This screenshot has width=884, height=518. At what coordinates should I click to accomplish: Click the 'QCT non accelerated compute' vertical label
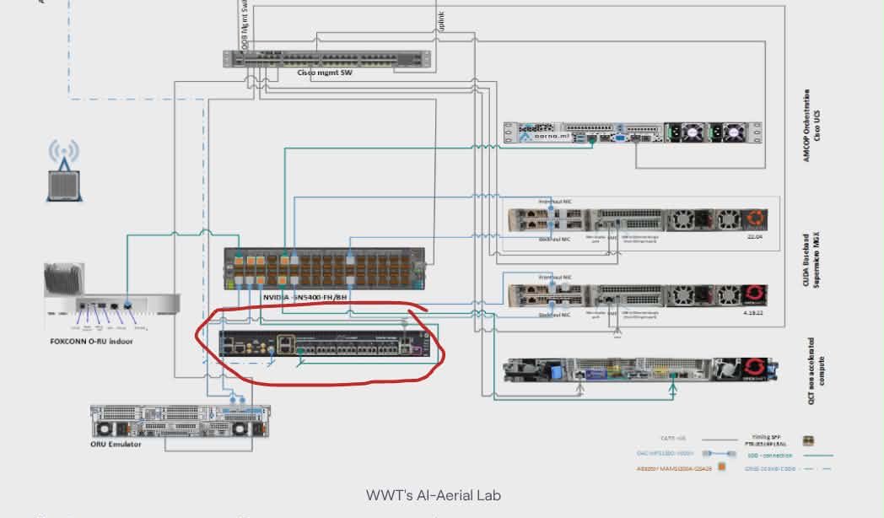pos(816,371)
